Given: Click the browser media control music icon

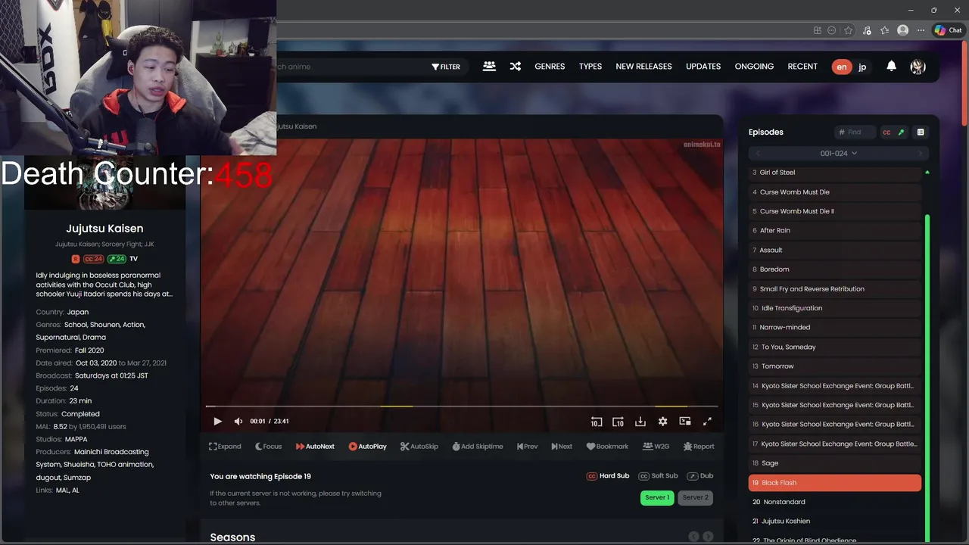Looking at the screenshot, I should point(866,30).
